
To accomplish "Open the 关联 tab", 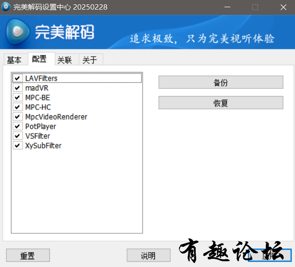I will (x=67, y=60).
